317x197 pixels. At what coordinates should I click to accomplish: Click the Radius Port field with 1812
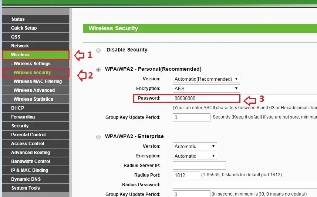coord(186,175)
